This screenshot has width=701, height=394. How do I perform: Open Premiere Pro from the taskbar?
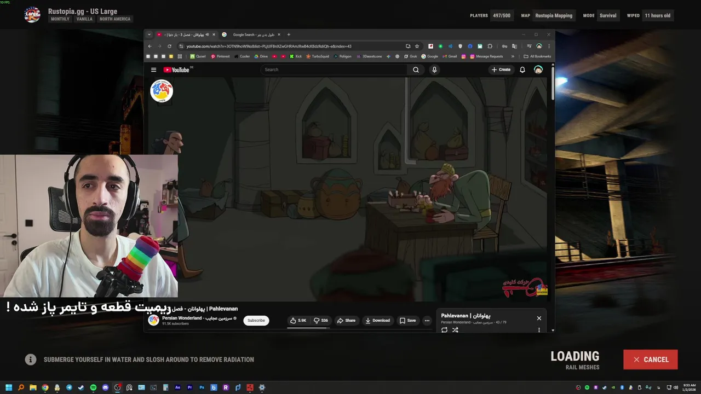click(x=189, y=387)
